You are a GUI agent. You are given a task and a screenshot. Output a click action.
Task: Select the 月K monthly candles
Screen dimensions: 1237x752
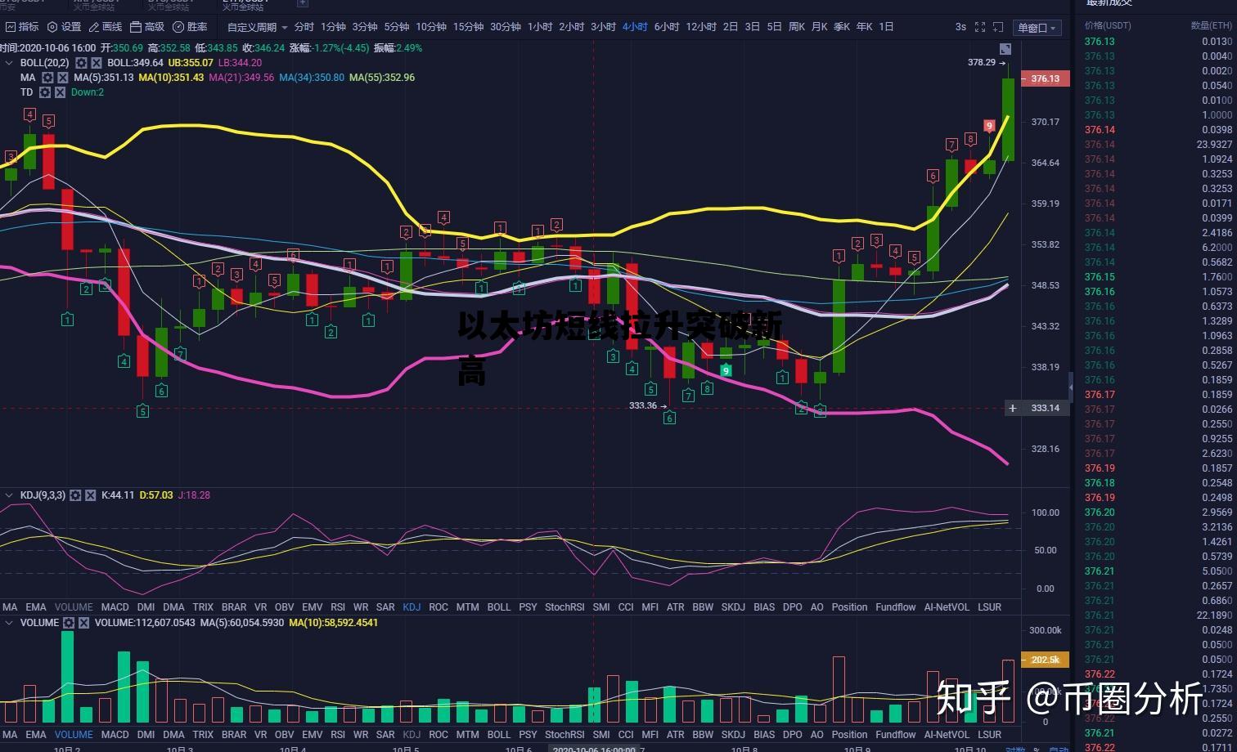pyautogui.click(x=819, y=27)
